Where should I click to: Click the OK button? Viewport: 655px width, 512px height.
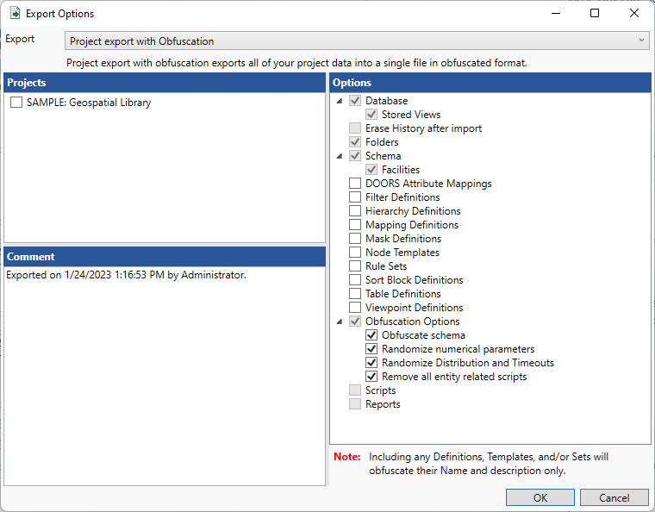click(x=540, y=497)
